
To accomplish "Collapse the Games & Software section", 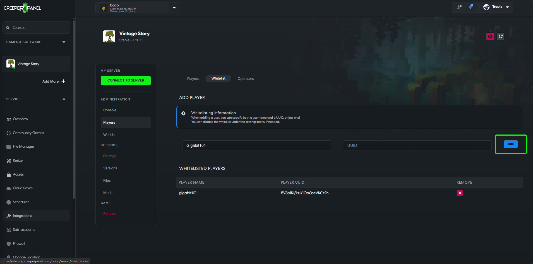I will pos(64,42).
